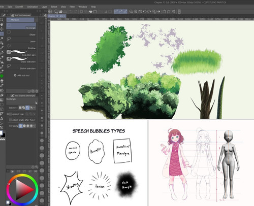Expand the Selection mode dropdown arrow
Viewport: 254px width, 206px height.
(x=35, y=108)
